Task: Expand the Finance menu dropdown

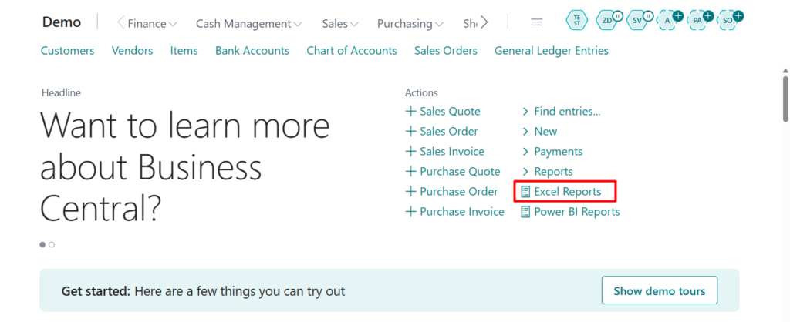Action: point(152,24)
